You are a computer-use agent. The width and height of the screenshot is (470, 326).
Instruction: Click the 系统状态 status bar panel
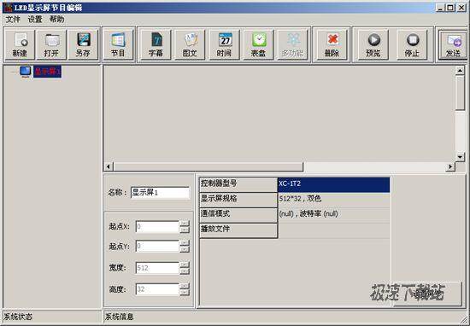[x=51, y=317]
